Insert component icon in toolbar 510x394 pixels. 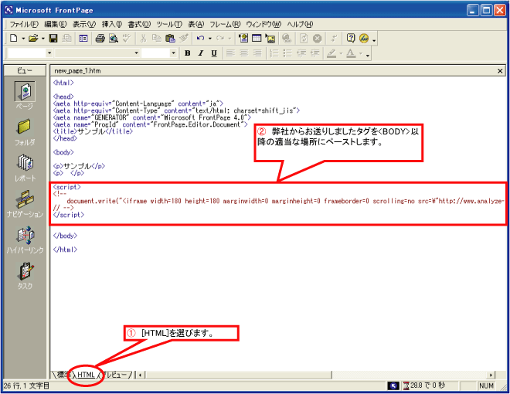243,39
